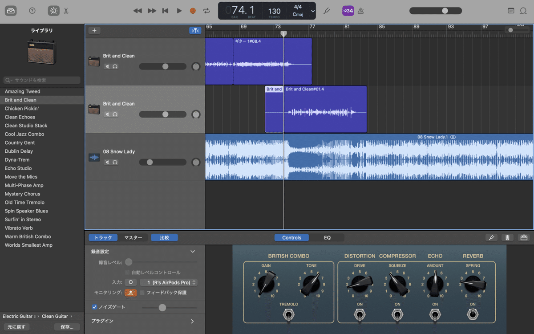Open the 1 (R's AirPods Pro) input dropdown
Image resolution: width=534 pixels, height=334 pixels.
pos(169,282)
